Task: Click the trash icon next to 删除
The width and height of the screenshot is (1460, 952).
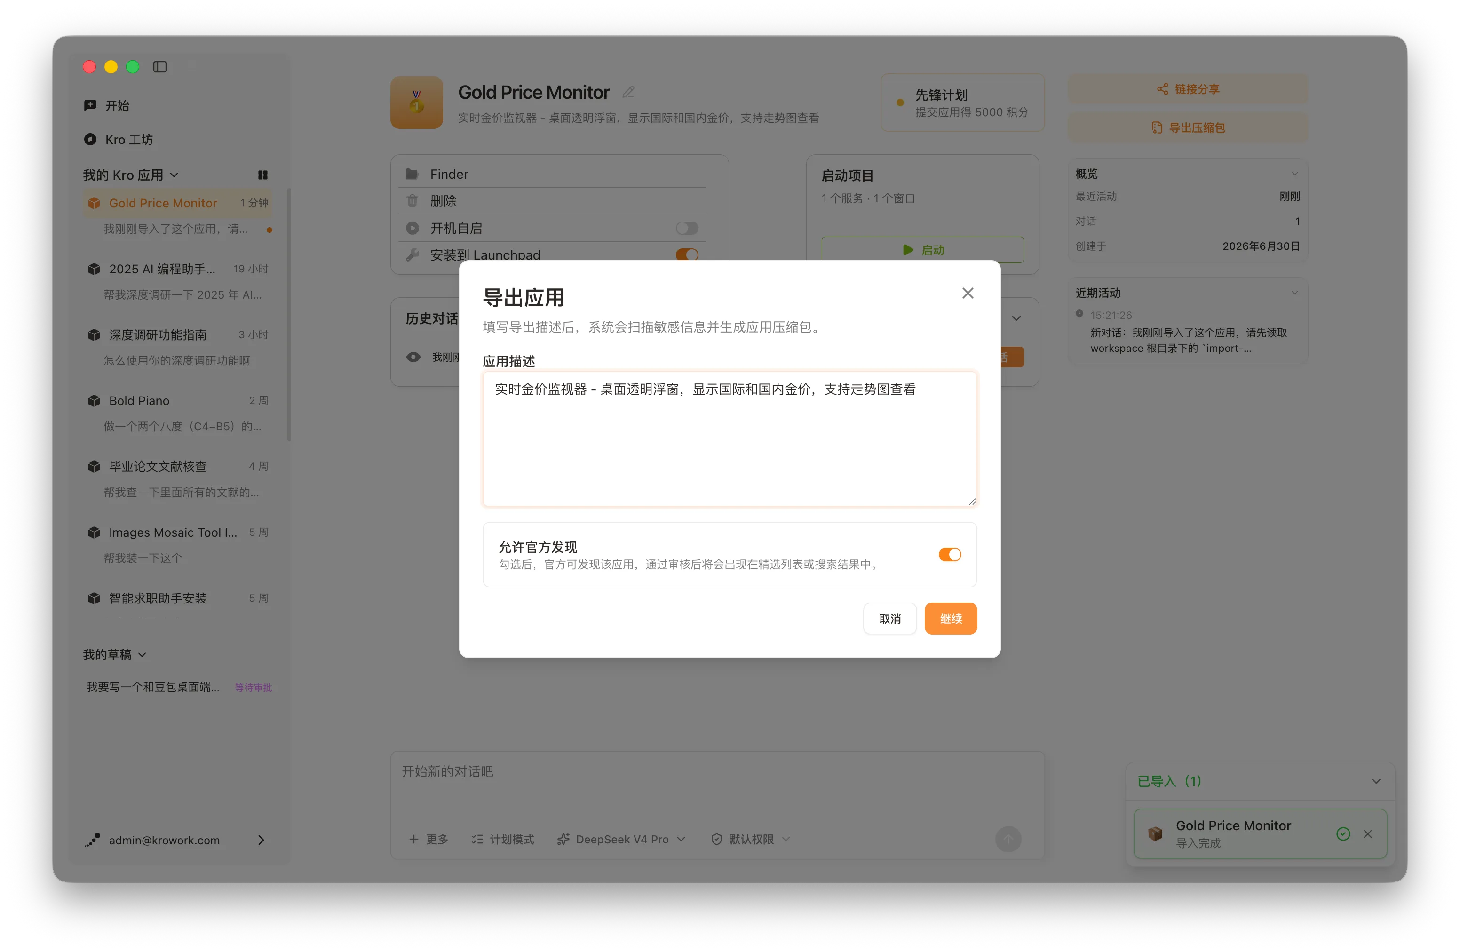Action: pos(412,200)
